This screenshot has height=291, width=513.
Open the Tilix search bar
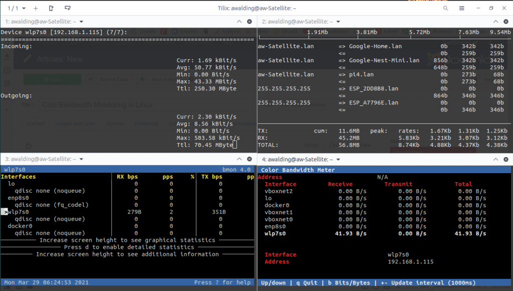click(x=445, y=8)
